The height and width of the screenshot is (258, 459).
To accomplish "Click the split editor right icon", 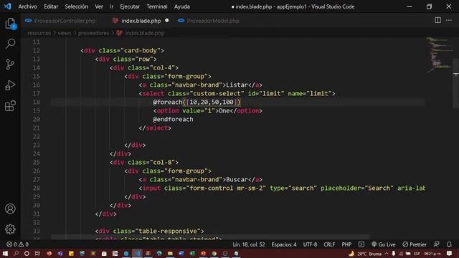I will [437, 20].
